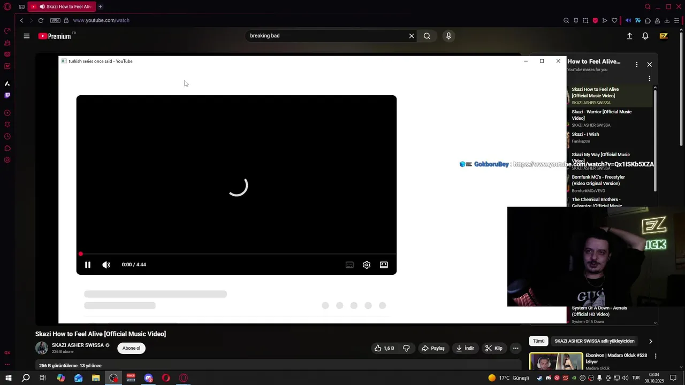This screenshot has width=685, height=385.
Task: Subscribe with the Abone ol button
Action: tap(131, 348)
